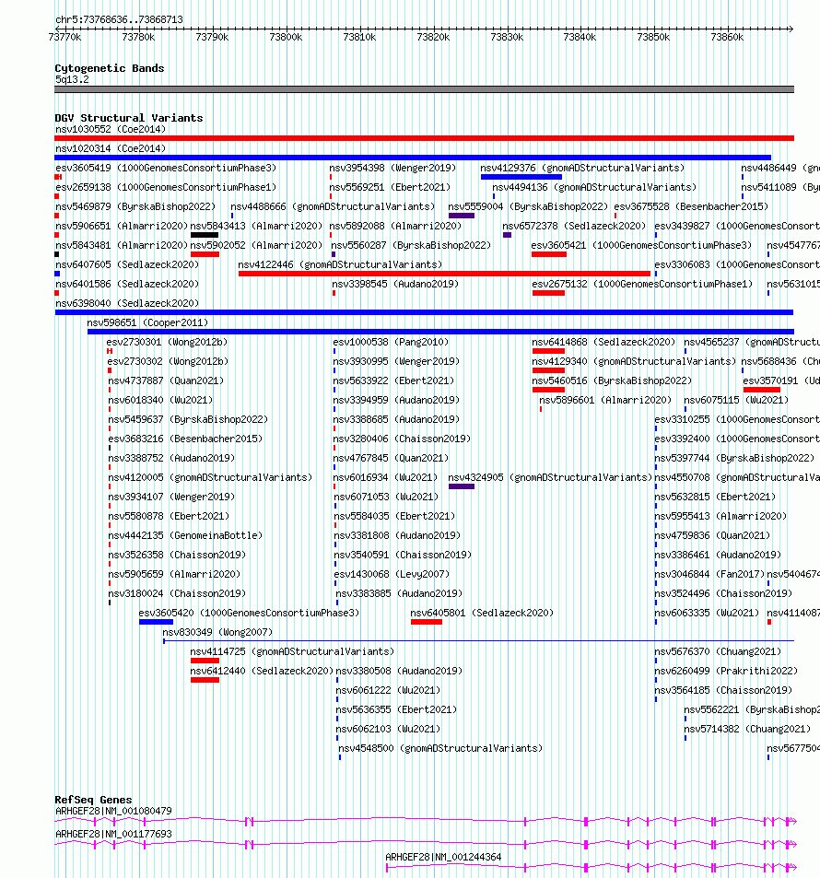Click the red bar under nsv6405801
The image size is (820, 878).
click(x=427, y=622)
